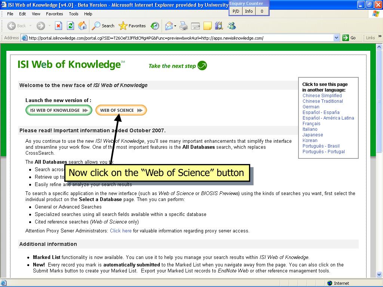Open the Research books icon
The height and width of the screenshot is (287, 383).
(219, 26)
